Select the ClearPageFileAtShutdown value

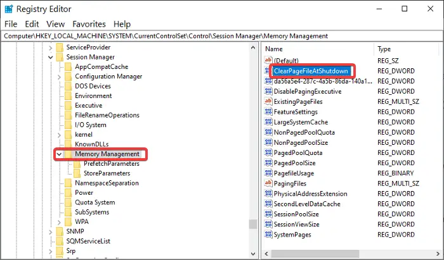311,71
